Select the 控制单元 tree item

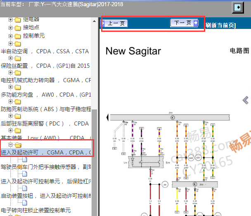34,36
